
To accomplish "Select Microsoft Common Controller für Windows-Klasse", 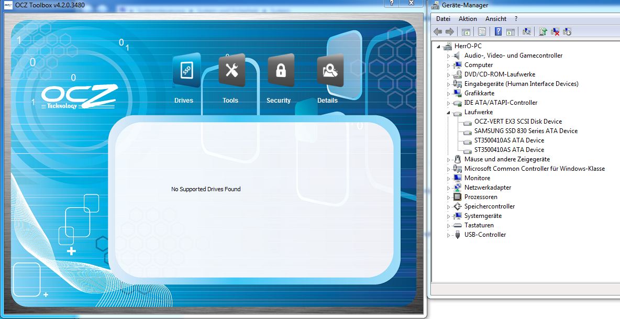I will click(x=535, y=168).
